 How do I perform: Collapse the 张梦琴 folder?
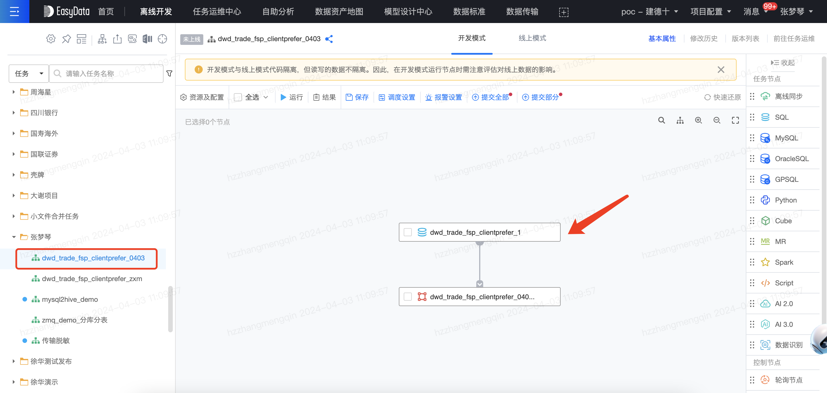14,237
